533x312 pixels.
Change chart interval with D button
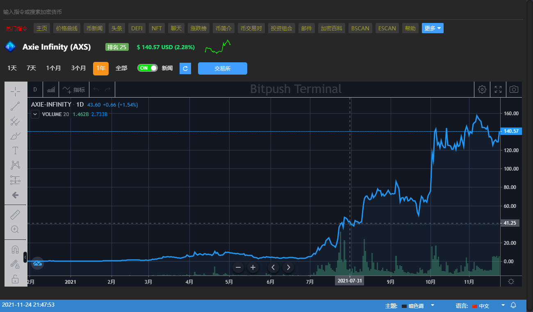point(35,89)
